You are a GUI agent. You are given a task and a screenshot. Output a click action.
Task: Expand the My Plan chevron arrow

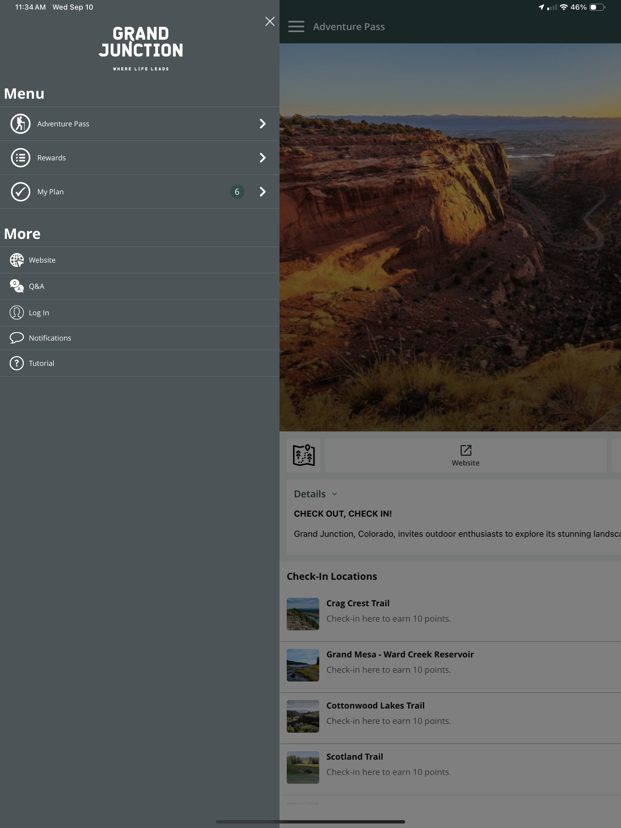tap(263, 192)
